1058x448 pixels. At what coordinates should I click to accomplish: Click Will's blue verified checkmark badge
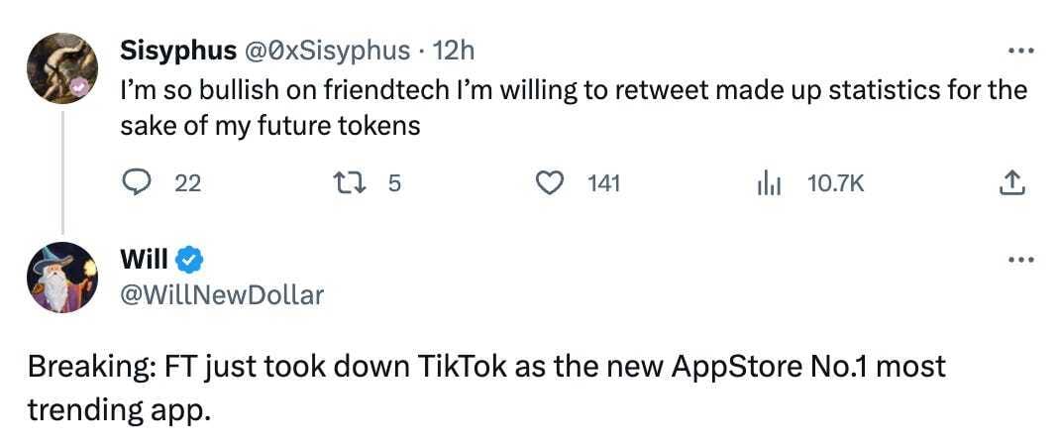(189, 259)
